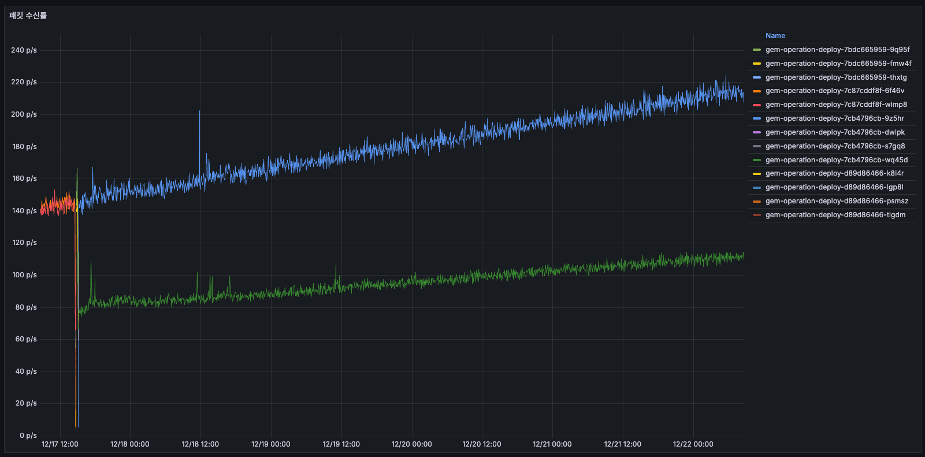Select legend label 7c87cddf8f-6f46v
This screenshot has height=457, width=925.
click(834, 91)
